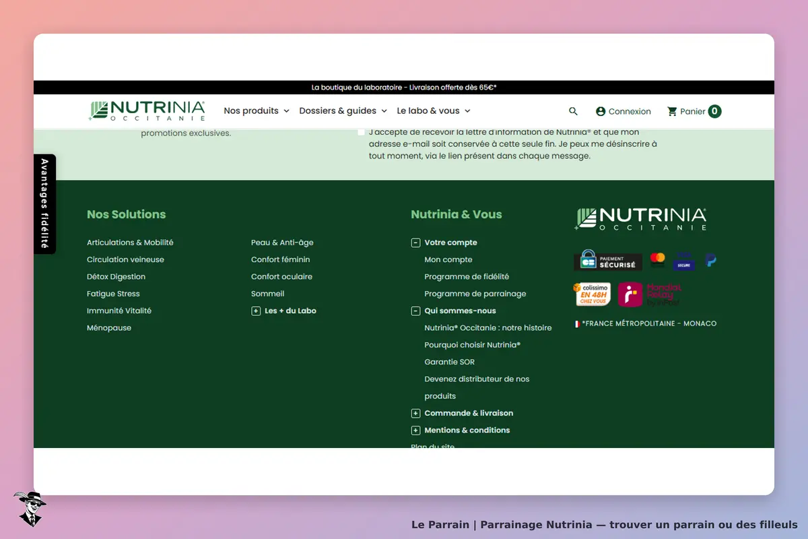The height and width of the screenshot is (539, 808).
Task: Open the Sommeil link
Action: 268,294
